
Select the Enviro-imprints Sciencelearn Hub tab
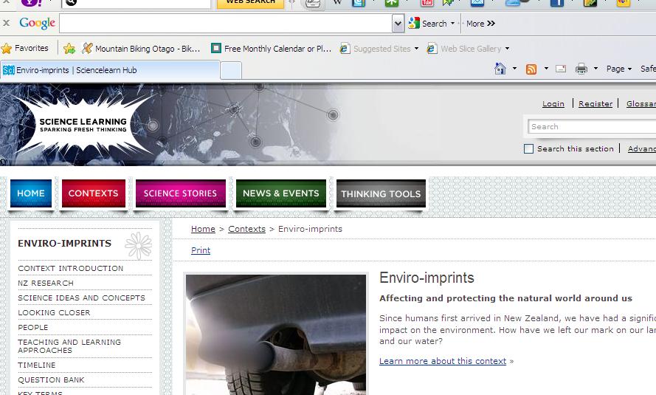(110, 70)
